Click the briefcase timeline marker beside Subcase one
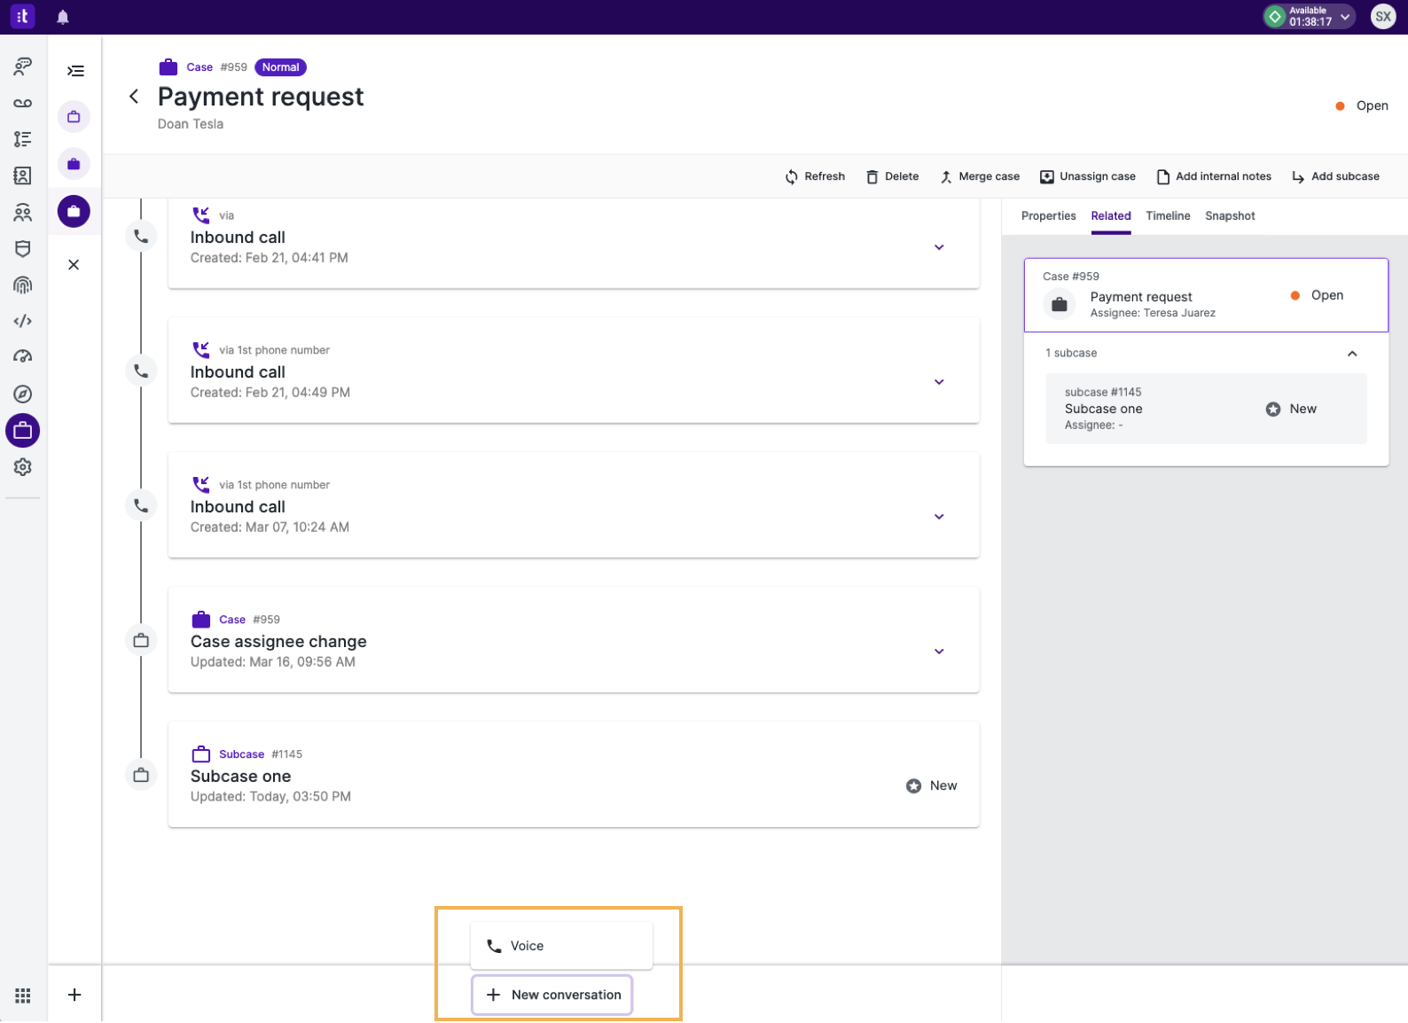The height and width of the screenshot is (1023, 1408). 141,776
